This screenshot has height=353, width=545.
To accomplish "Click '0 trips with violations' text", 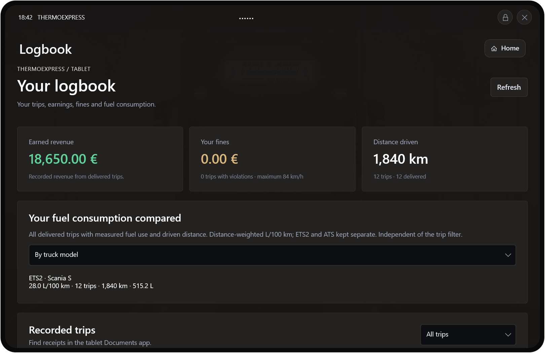I will tap(227, 176).
